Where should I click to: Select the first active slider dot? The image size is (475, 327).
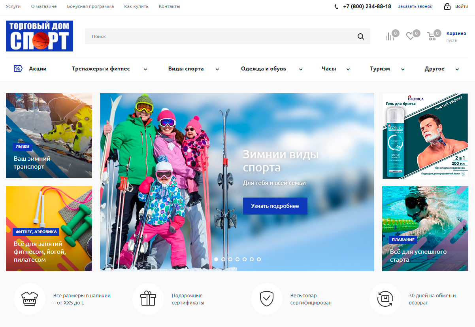(216, 259)
